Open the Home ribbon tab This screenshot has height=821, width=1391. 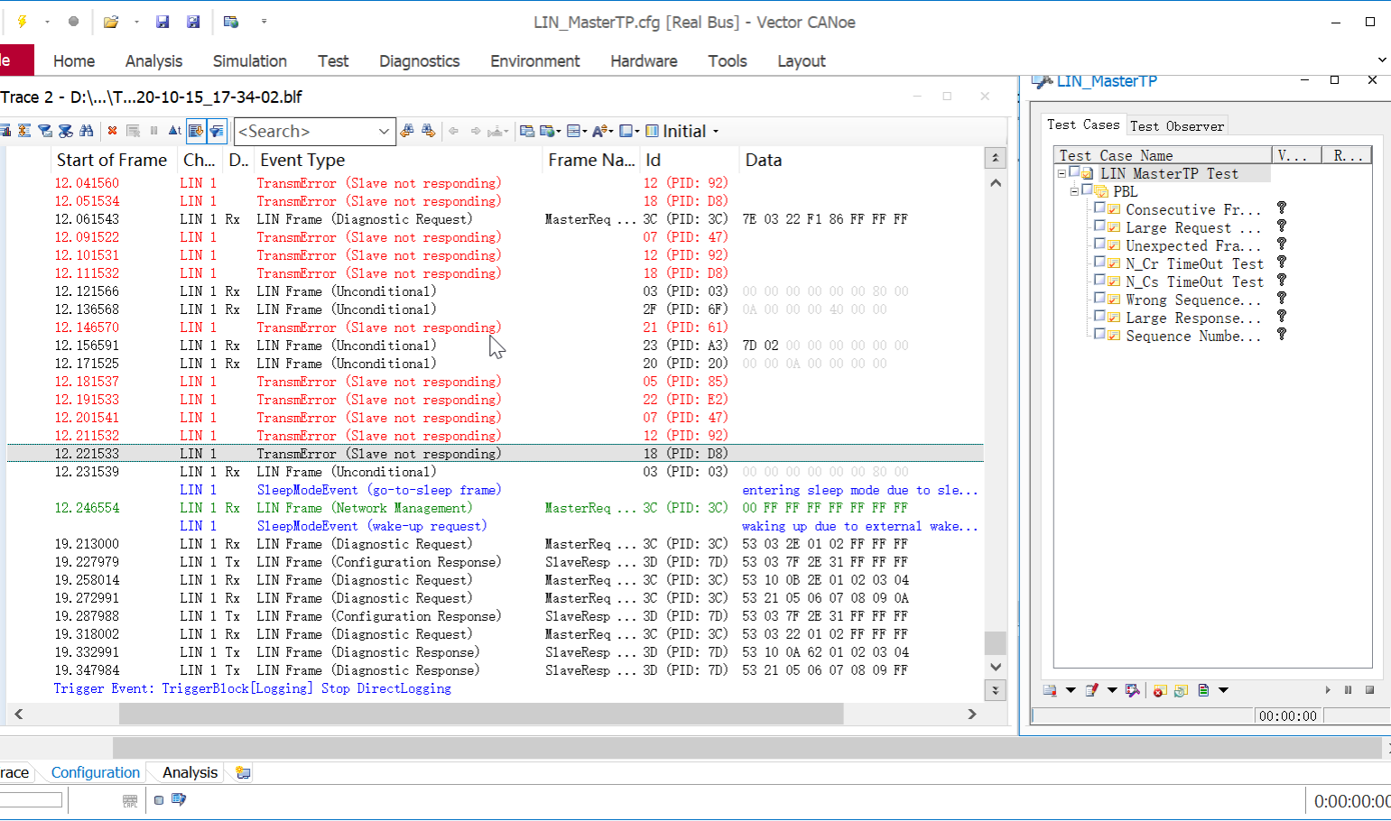click(74, 61)
